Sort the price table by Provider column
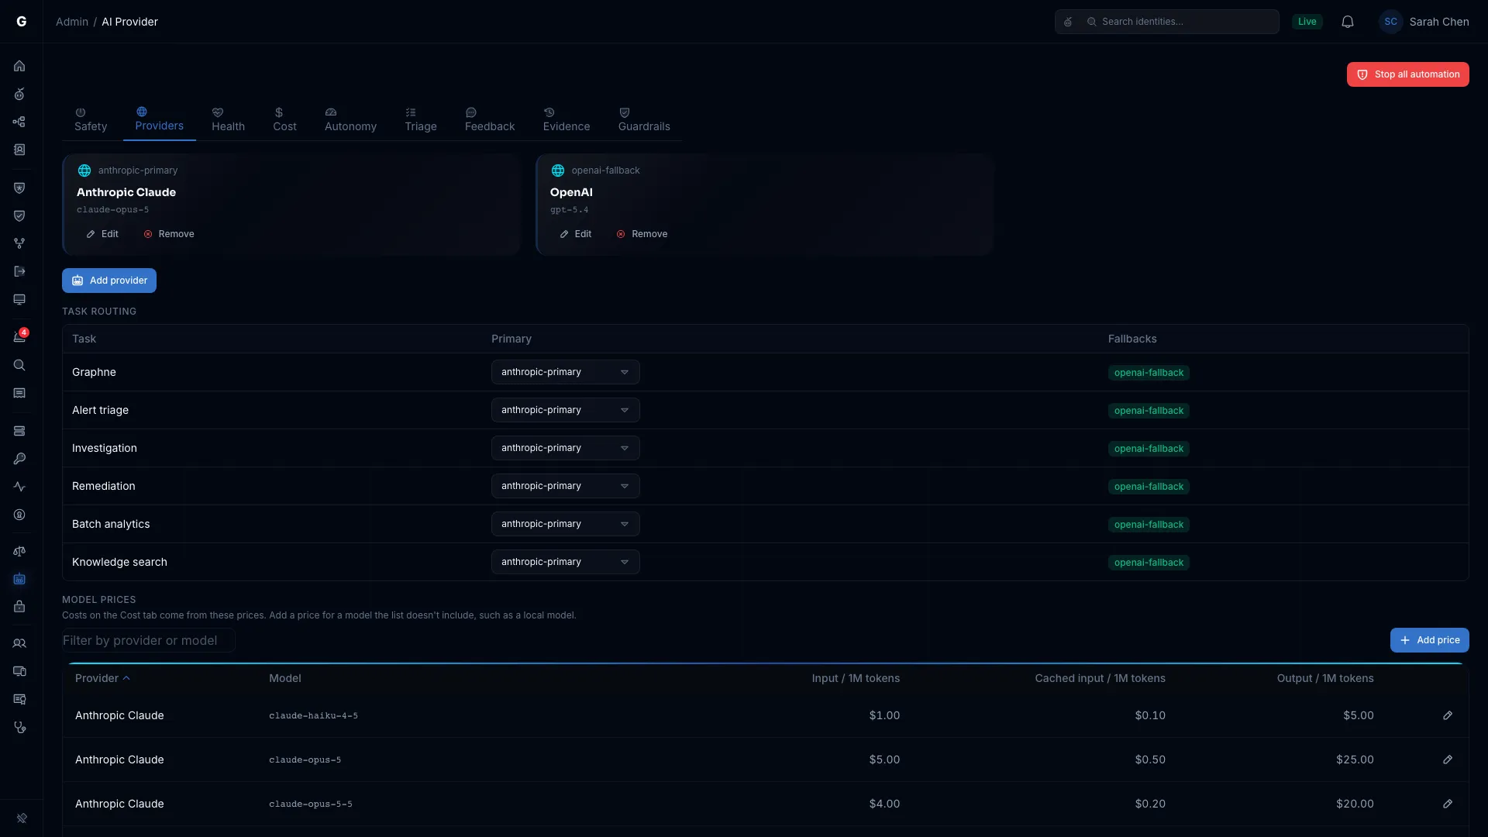Viewport: 1488px width, 837px height. pyautogui.click(x=102, y=678)
